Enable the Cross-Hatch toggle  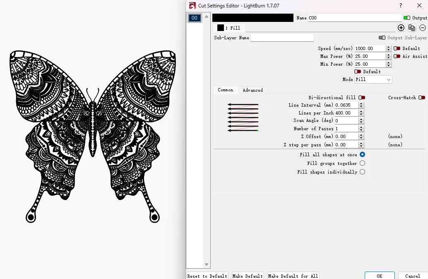[422, 98]
